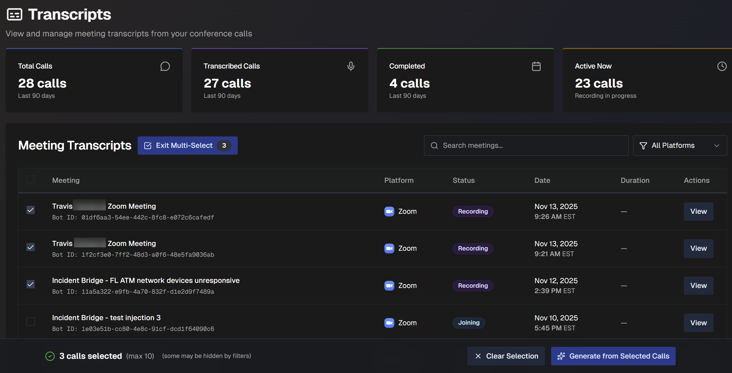Click Generate from Selected Calls
732x373 pixels.
point(613,356)
